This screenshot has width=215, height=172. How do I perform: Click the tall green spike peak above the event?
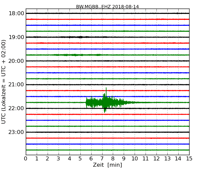[x=106, y=91]
